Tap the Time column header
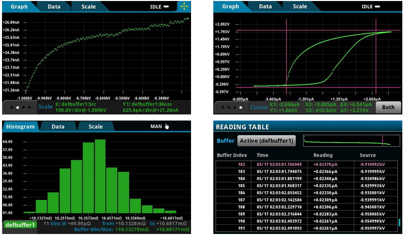This screenshot has width=404, height=236. (262, 155)
